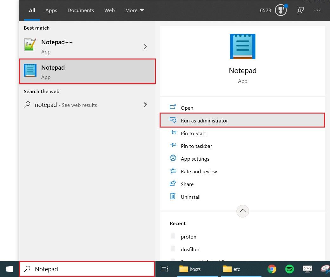The image size is (330, 277).
Task: Click the Windows Start button
Action: pyautogui.click(x=10, y=269)
